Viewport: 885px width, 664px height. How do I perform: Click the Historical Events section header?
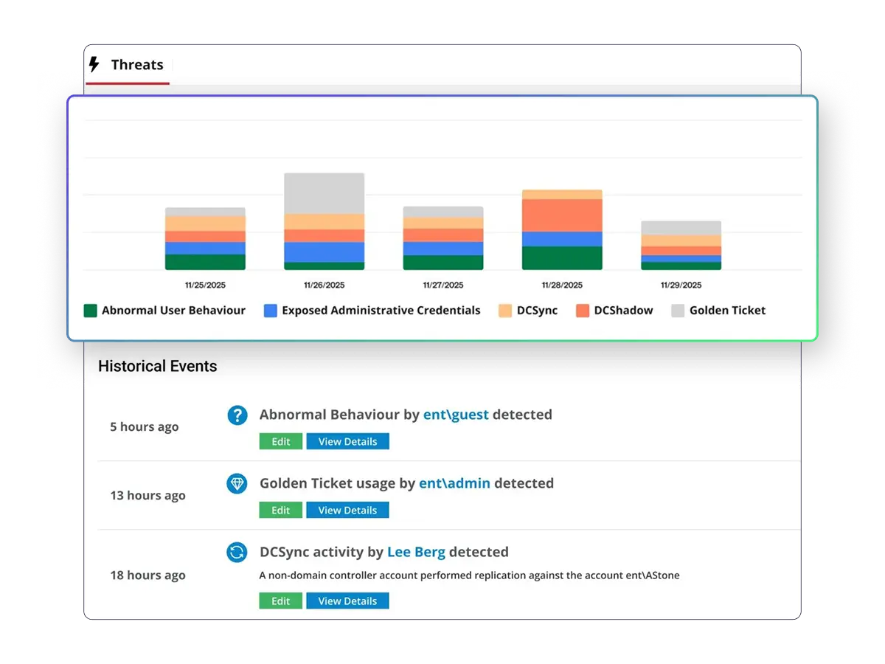click(x=157, y=366)
